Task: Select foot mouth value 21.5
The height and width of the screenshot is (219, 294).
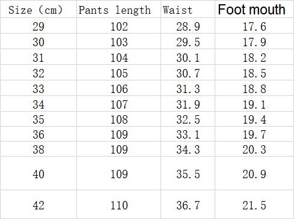Action: click(x=254, y=205)
